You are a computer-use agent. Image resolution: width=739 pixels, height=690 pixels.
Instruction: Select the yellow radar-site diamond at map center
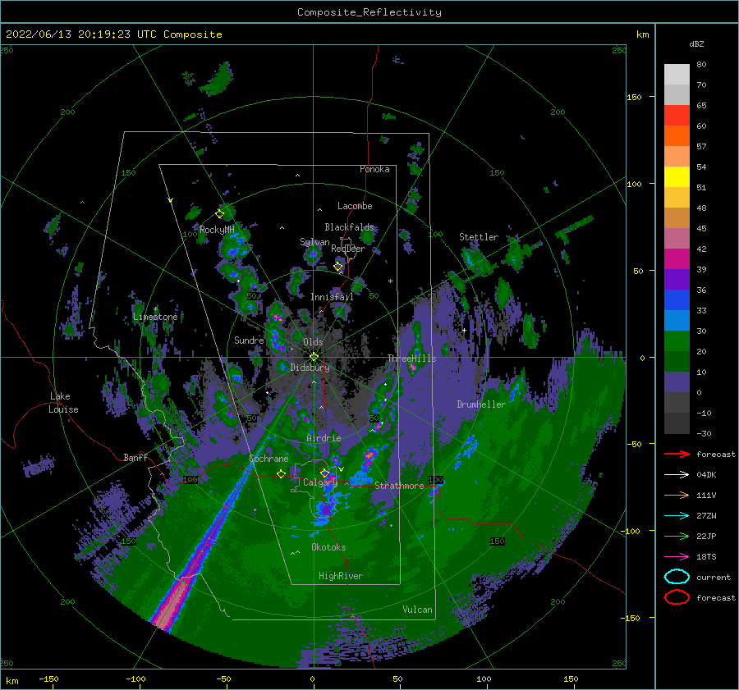pyautogui.click(x=314, y=357)
